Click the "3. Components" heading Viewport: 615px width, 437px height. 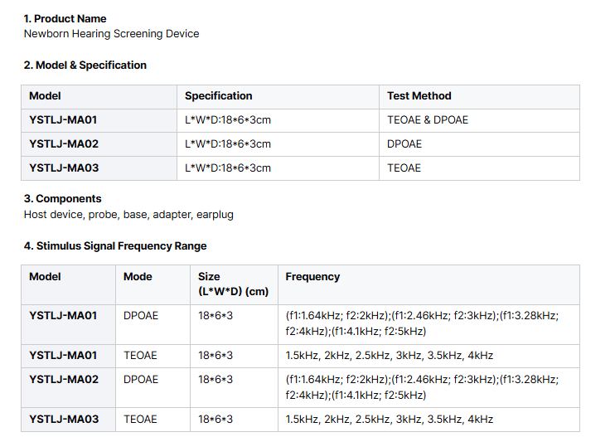62,199
